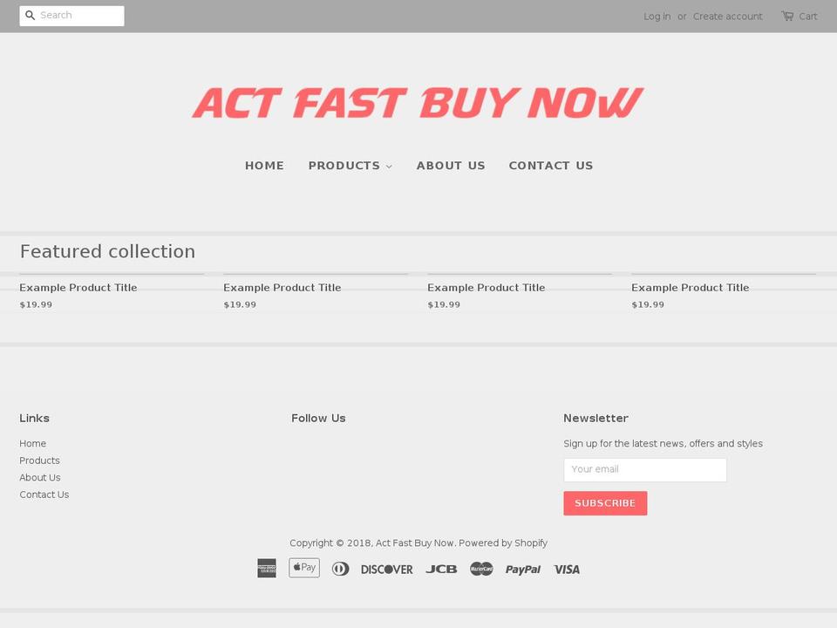Click the Powered by Shopify link
Viewport: 837px width, 628px height.
[x=503, y=543]
